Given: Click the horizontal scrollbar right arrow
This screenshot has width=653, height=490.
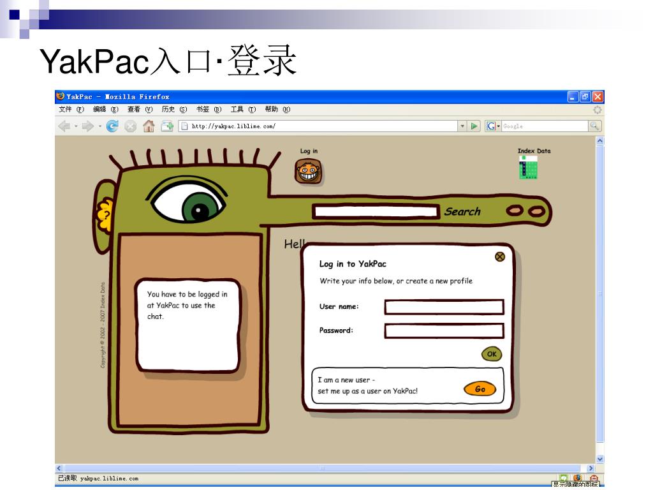Looking at the screenshot, I should (x=591, y=468).
